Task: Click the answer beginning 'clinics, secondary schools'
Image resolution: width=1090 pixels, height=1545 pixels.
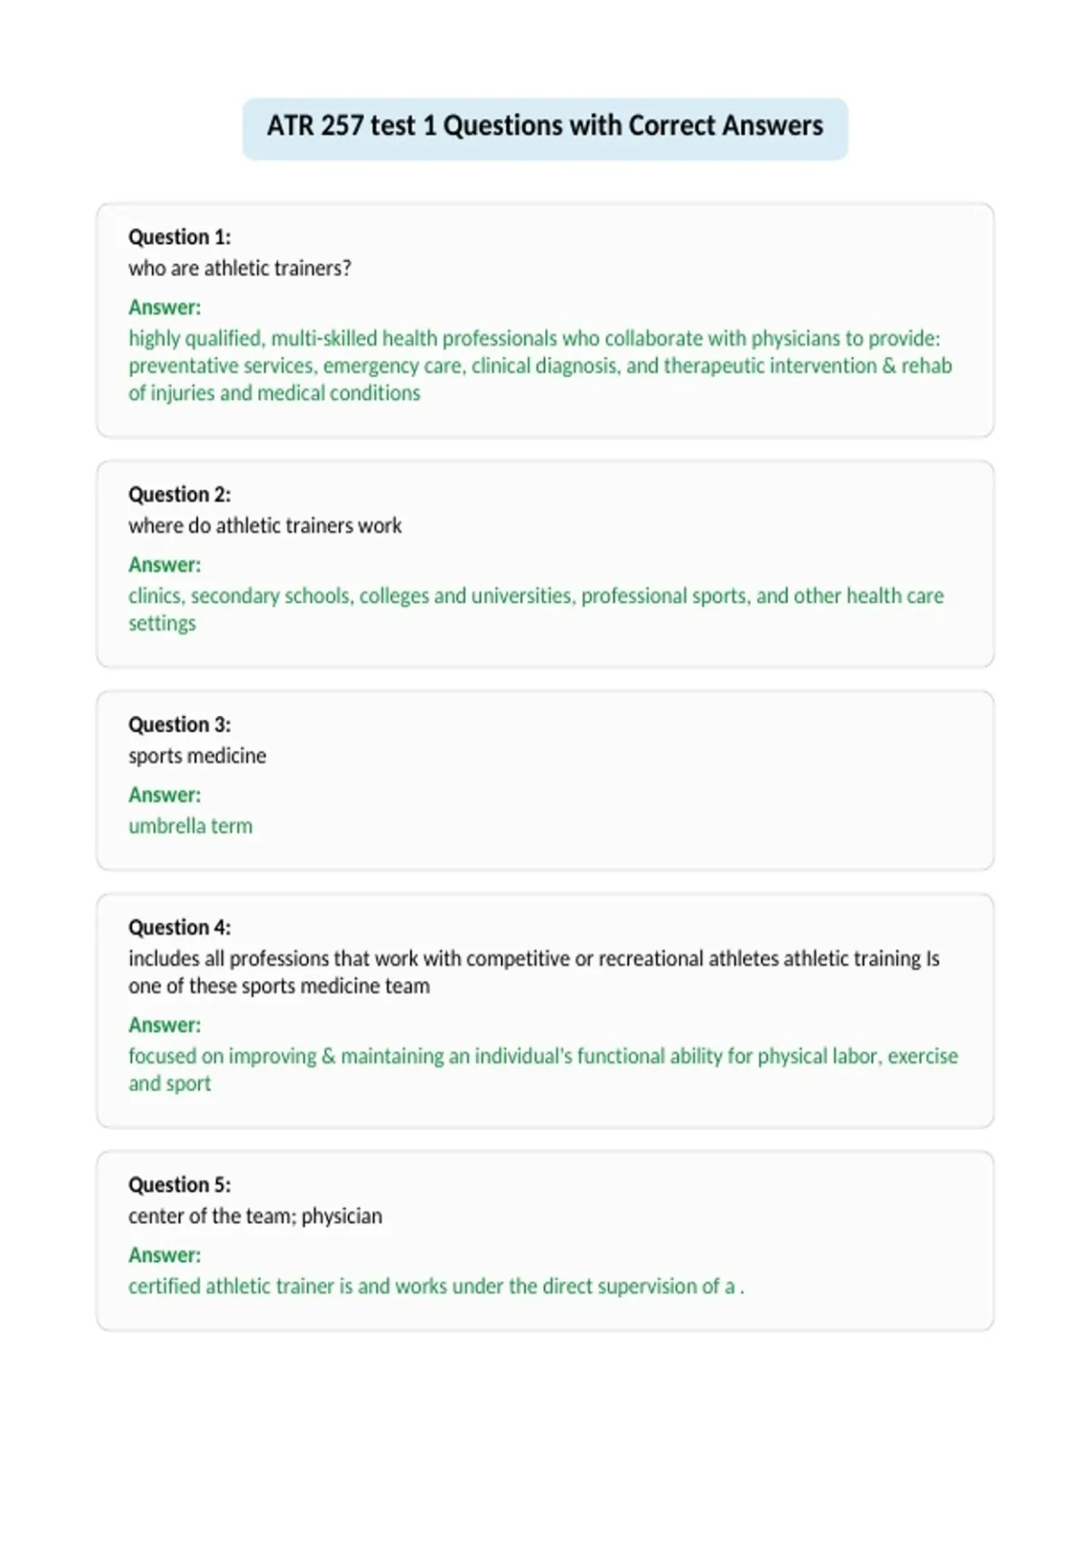Action: (536, 609)
